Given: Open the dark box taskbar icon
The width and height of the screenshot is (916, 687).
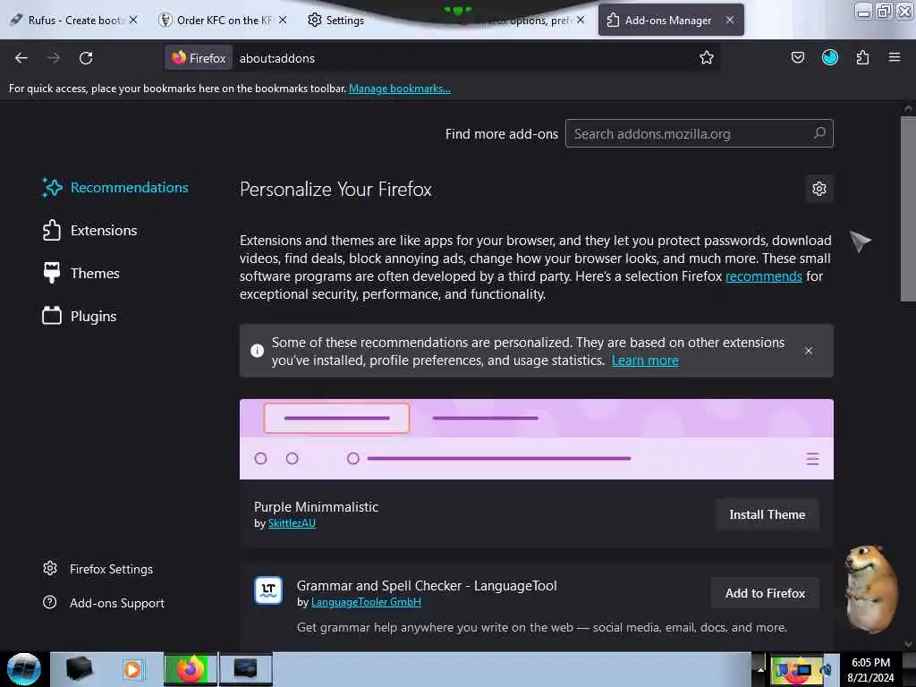Looking at the screenshot, I should [x=79, y=669].
